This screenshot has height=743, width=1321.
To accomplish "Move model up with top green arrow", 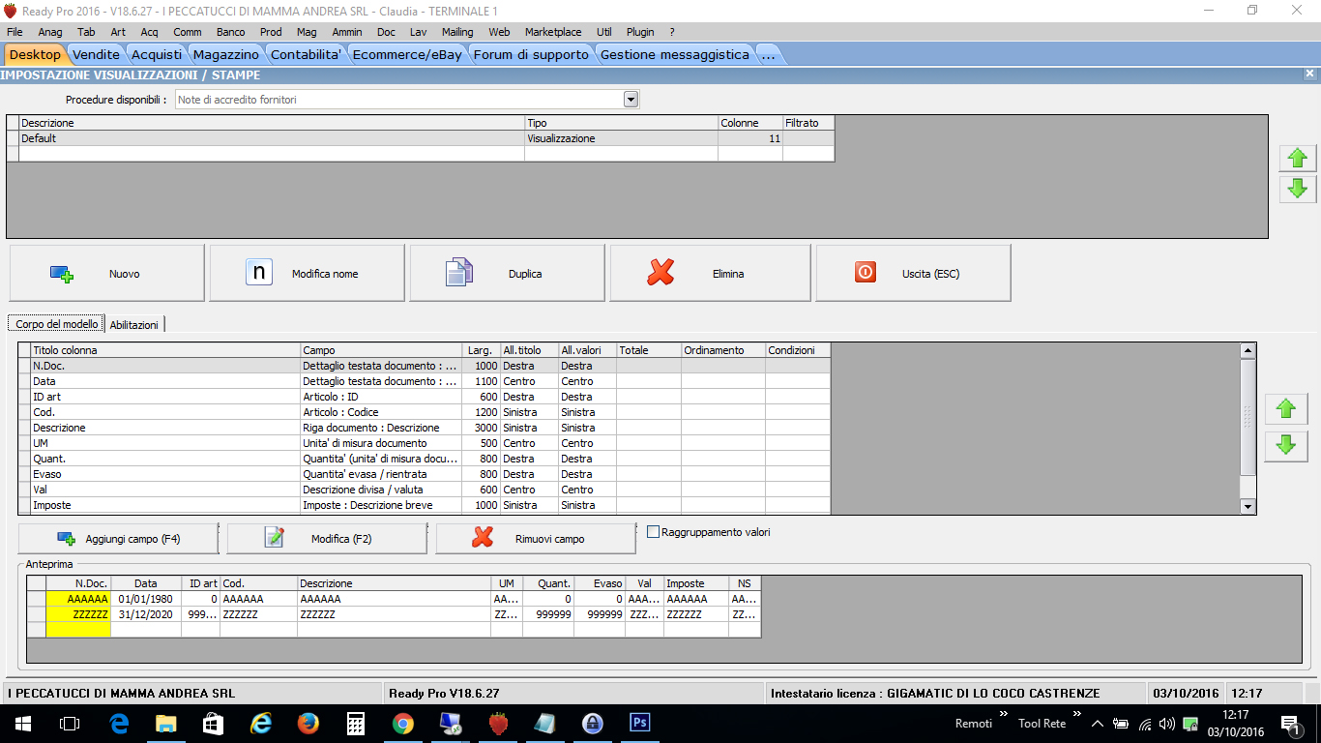I will [x=1299, y=159].
